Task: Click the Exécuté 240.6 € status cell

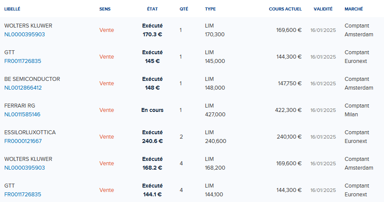Action: pos(152,136)
